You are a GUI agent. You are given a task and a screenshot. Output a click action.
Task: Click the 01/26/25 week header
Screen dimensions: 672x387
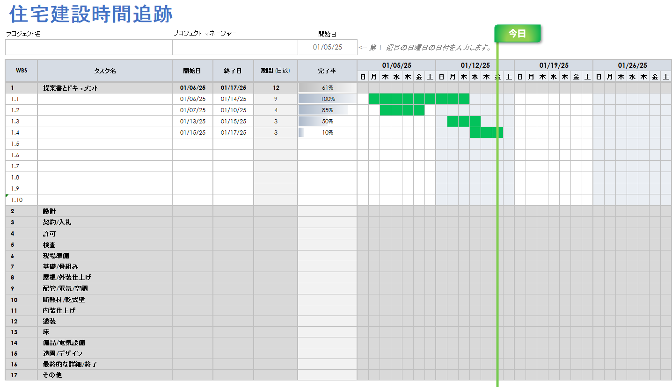[632, 65]
